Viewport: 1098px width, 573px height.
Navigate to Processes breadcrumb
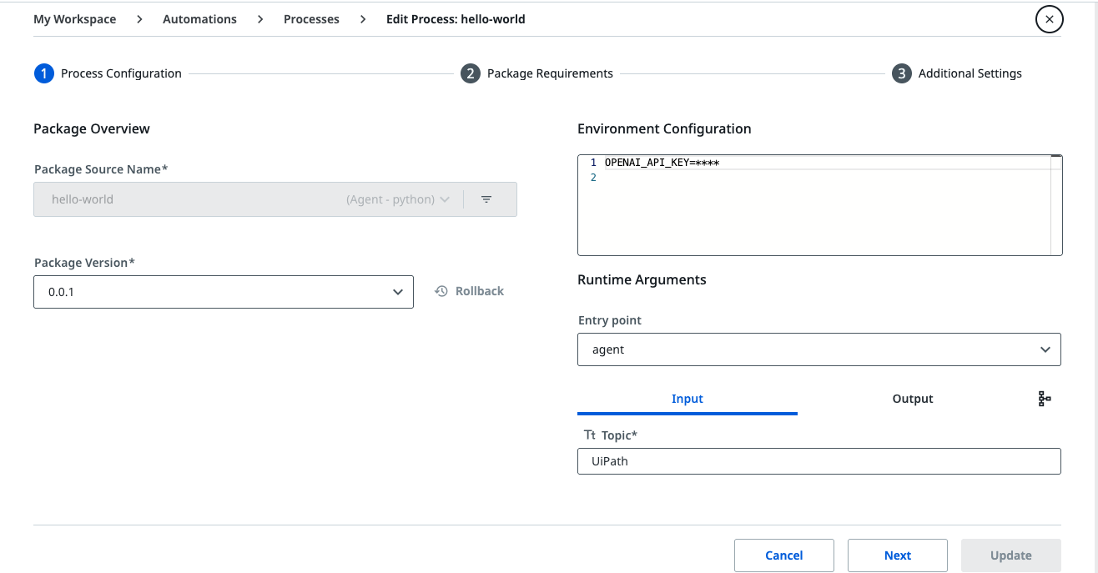311,19
